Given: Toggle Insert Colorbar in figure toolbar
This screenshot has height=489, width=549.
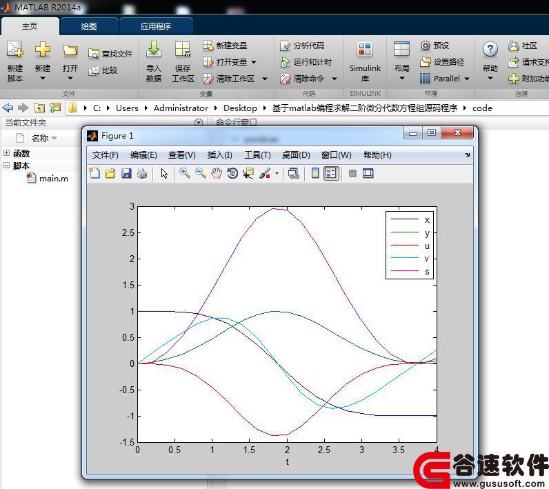Looking at the screenshot, I should [x=315, y=173].
